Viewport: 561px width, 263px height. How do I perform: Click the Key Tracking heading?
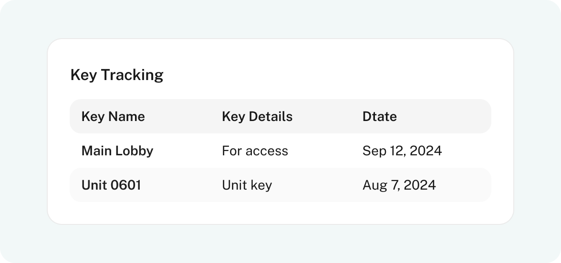pyautogui.click(x=117, y=75)
